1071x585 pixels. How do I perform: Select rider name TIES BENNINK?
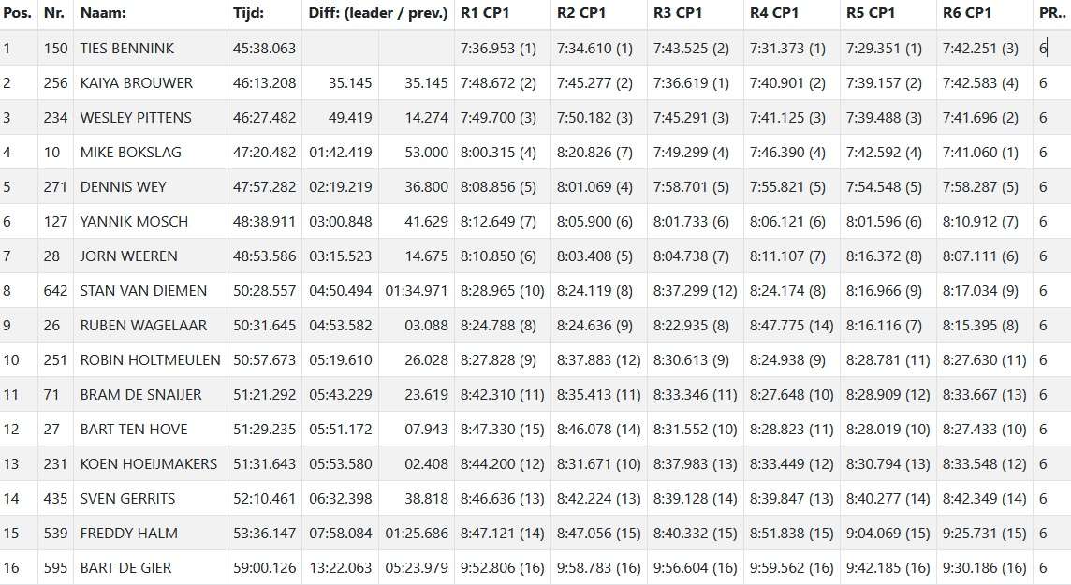126,48
